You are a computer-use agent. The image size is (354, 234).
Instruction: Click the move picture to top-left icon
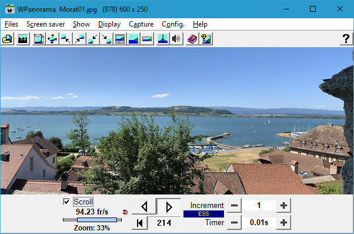(66, 39)
